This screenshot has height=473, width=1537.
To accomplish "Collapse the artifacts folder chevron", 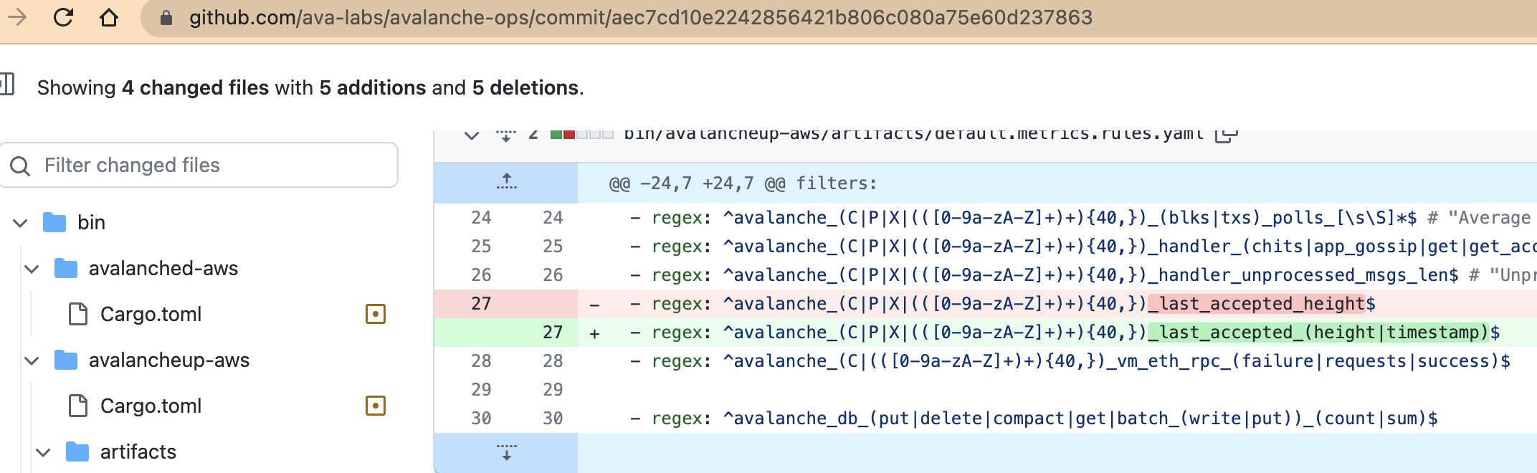I will point(43,452).
